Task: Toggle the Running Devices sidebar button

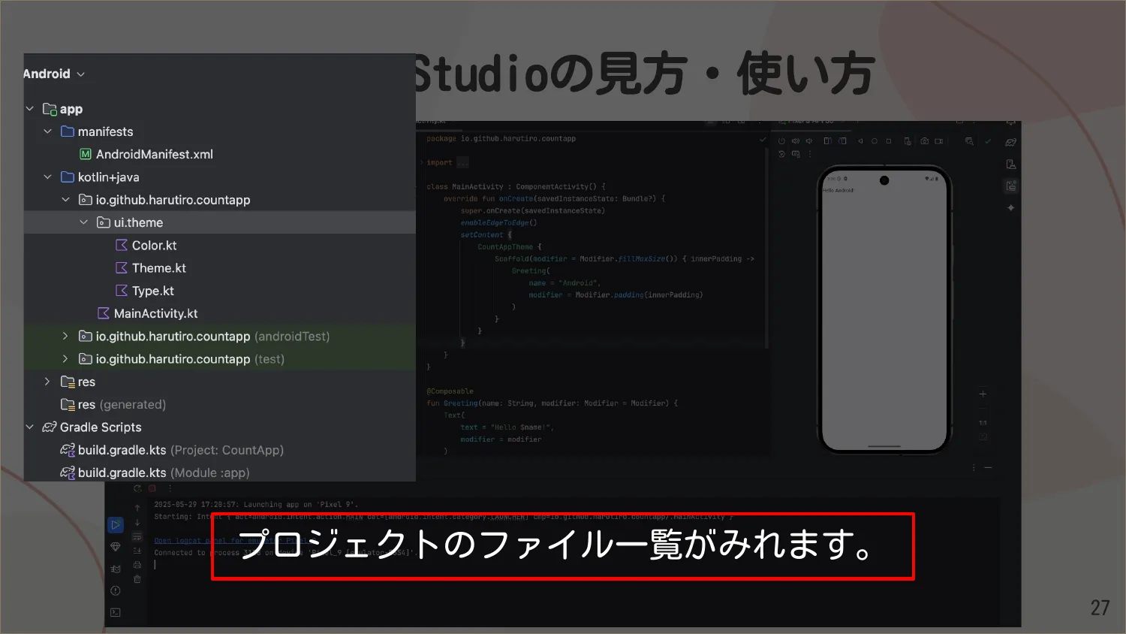Action: tap(1010, 186)
